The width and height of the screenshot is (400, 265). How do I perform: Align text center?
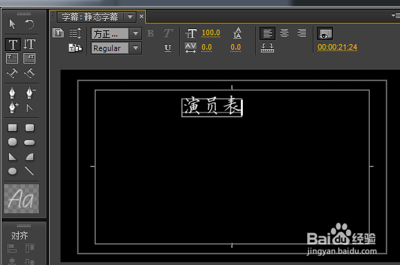[284, 33]
